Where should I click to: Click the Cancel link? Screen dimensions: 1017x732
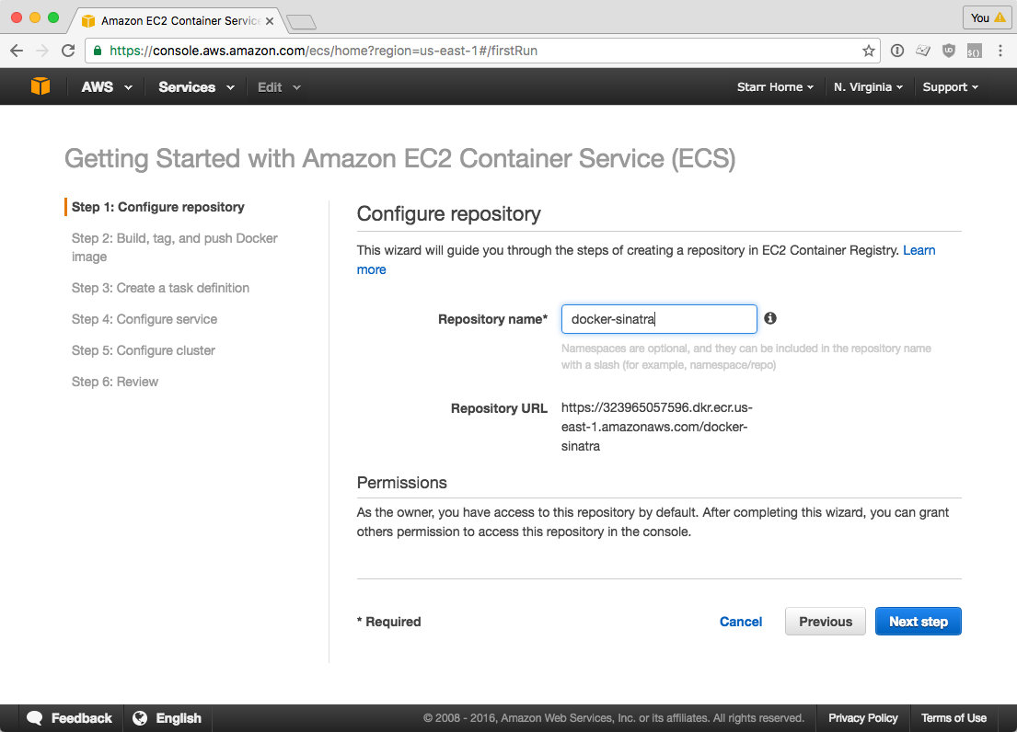(x=740, y=621)
